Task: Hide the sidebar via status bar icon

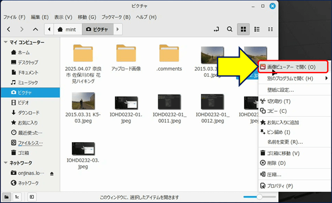Action: click(x=32, y=197)
